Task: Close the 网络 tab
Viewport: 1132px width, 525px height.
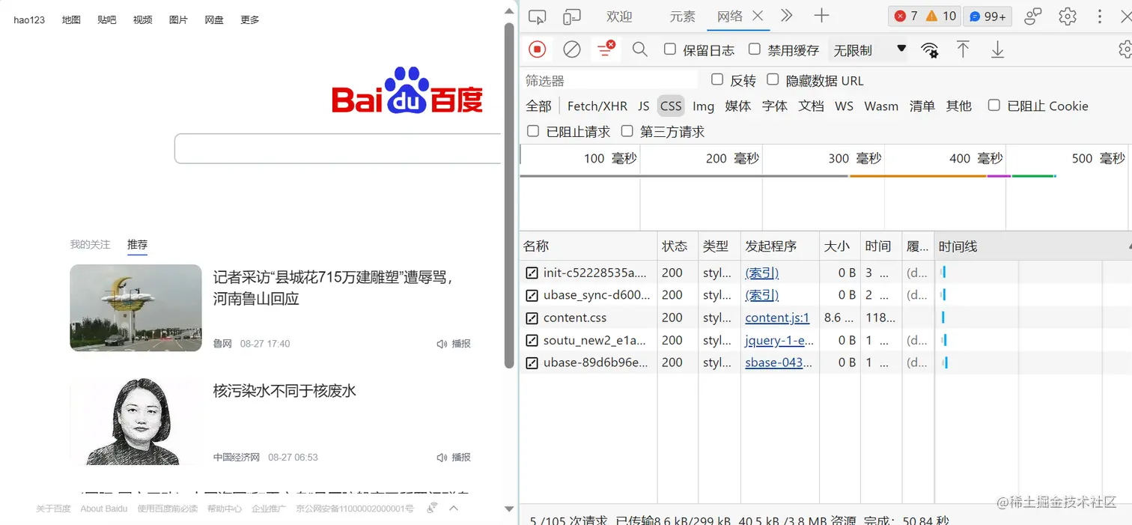Action: tap(758, 16)
